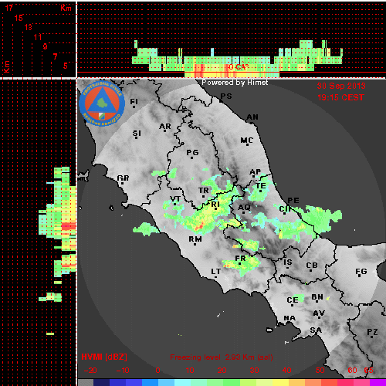Click the red echo core north of RM

pyautogui.click(x=199, y=227)
